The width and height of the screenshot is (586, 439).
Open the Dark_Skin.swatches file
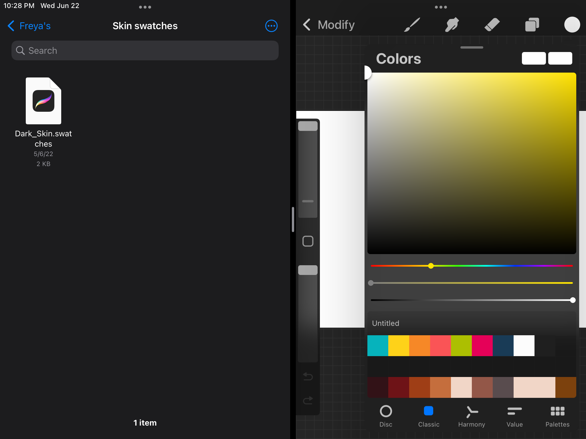tap(43, 101)
